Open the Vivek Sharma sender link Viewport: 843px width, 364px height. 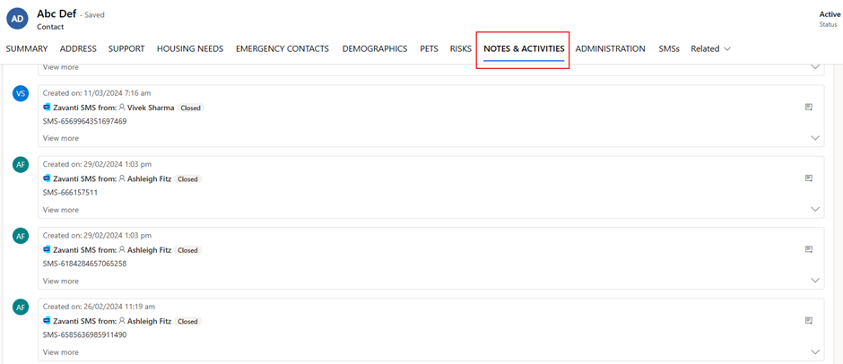click(151, 108)
